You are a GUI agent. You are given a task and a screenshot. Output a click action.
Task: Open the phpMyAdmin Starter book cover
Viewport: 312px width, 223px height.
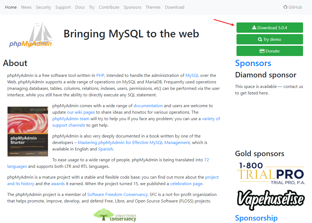coord(28,131)
